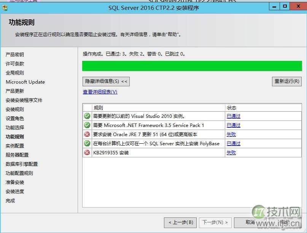Select 产品更新 step in sidebar
Image resolution: width=307 pixels, height=233 pixels.
(x=15, y=91)
